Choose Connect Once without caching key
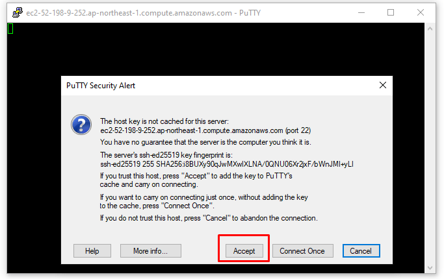This screenshot has width=444, height=279. 303,251
